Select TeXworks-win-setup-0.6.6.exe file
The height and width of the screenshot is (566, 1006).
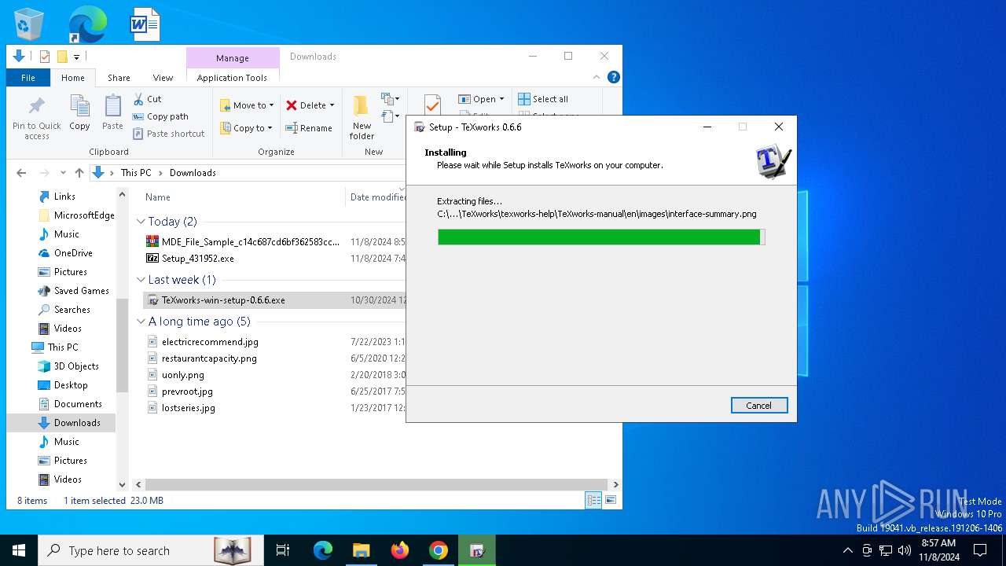point(223,300)
